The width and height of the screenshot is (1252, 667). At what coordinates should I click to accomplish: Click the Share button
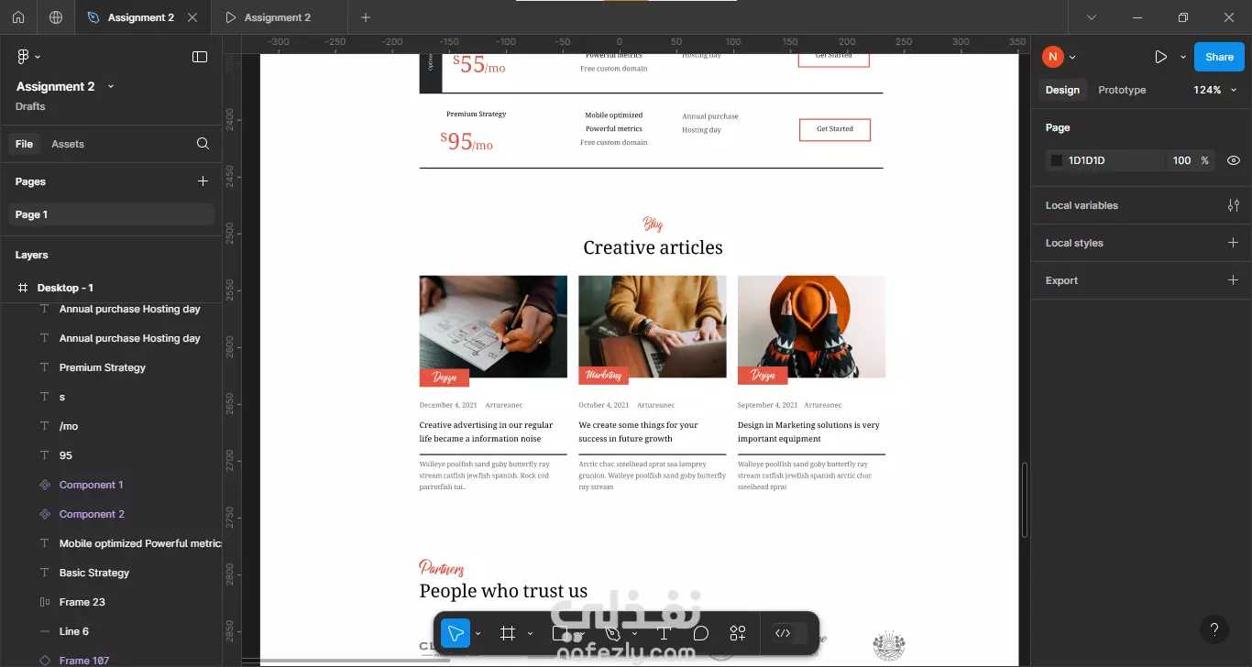point(1219,57)
